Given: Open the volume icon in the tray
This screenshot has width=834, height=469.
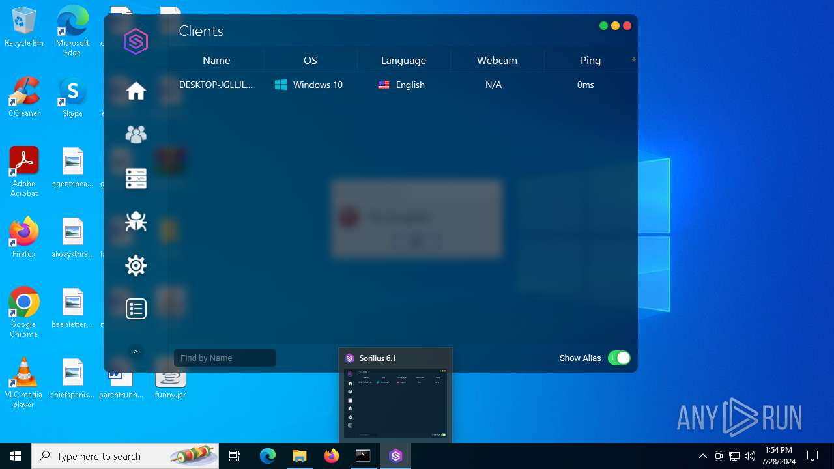Looking at the screenshot, I should pos(750,456).
